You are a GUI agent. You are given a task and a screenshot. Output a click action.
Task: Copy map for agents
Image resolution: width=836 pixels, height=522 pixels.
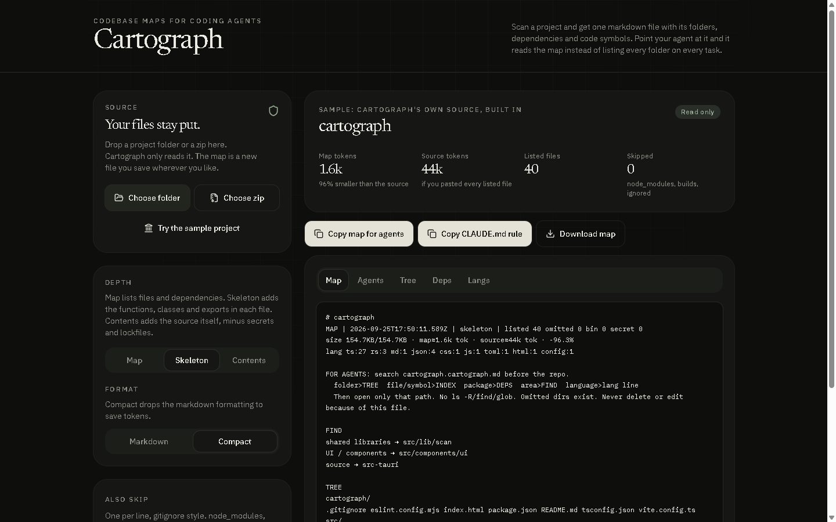tap(359, 234)
